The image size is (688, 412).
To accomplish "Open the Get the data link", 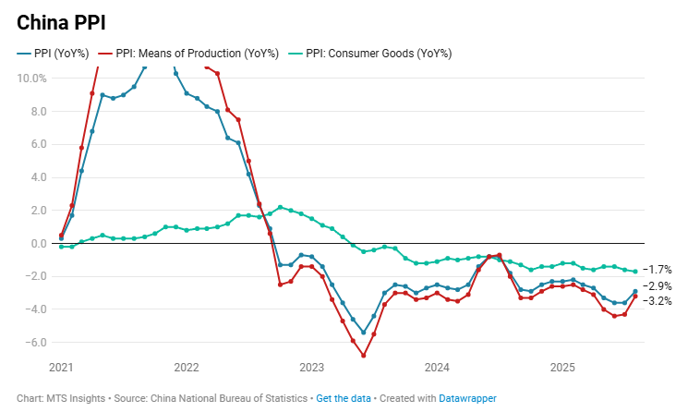I will click(x=344, y=398).
